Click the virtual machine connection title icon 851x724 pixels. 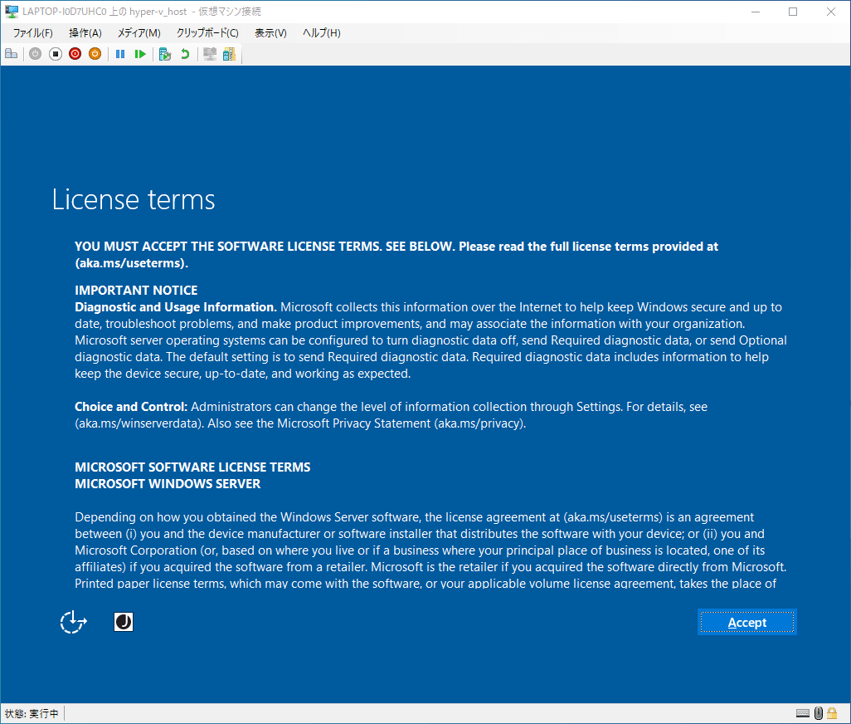[12, 12]
